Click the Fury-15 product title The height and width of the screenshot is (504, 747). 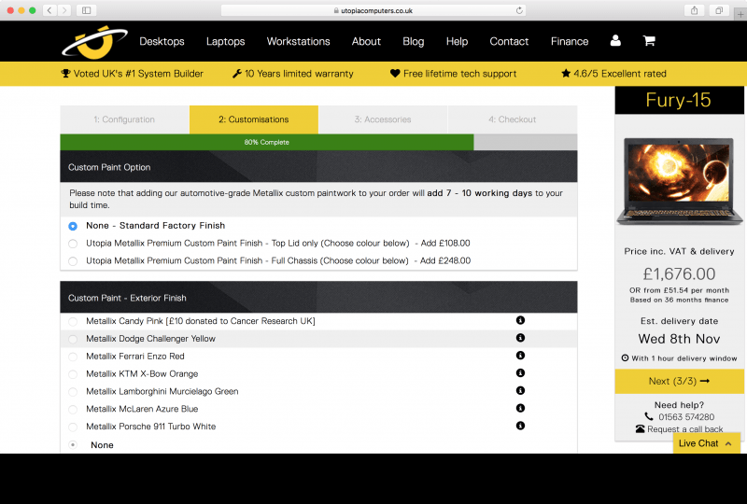tap(679, 100)
